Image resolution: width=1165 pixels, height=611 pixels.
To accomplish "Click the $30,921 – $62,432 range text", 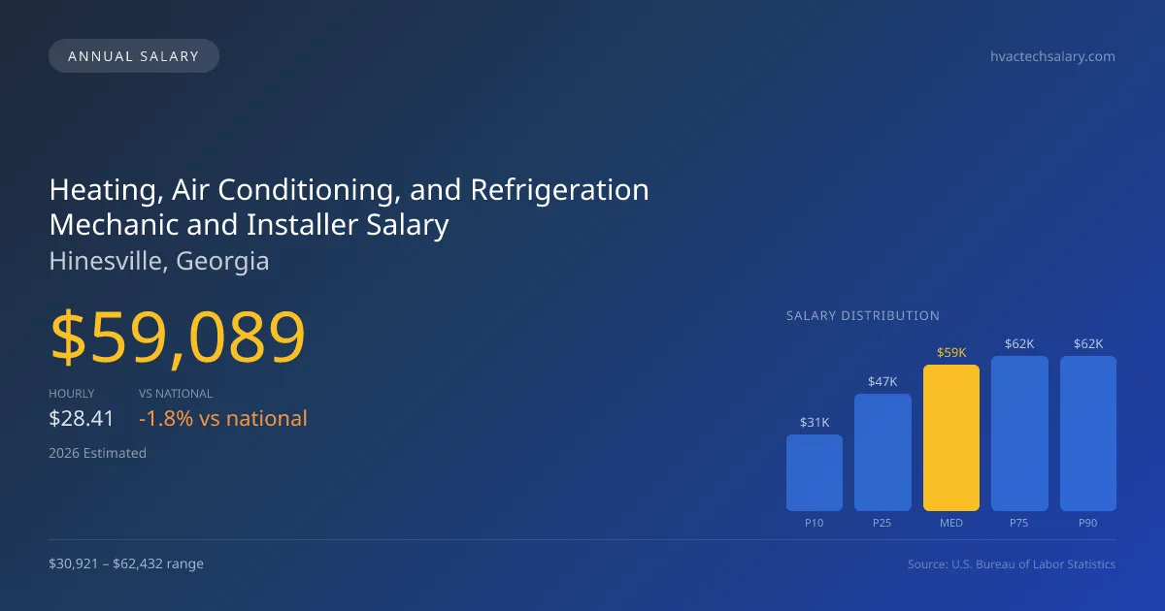I will tap(126, 563).
